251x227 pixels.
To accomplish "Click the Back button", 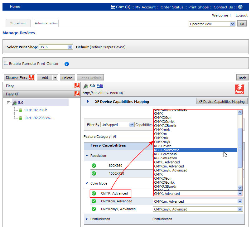I will click(242, 78).
